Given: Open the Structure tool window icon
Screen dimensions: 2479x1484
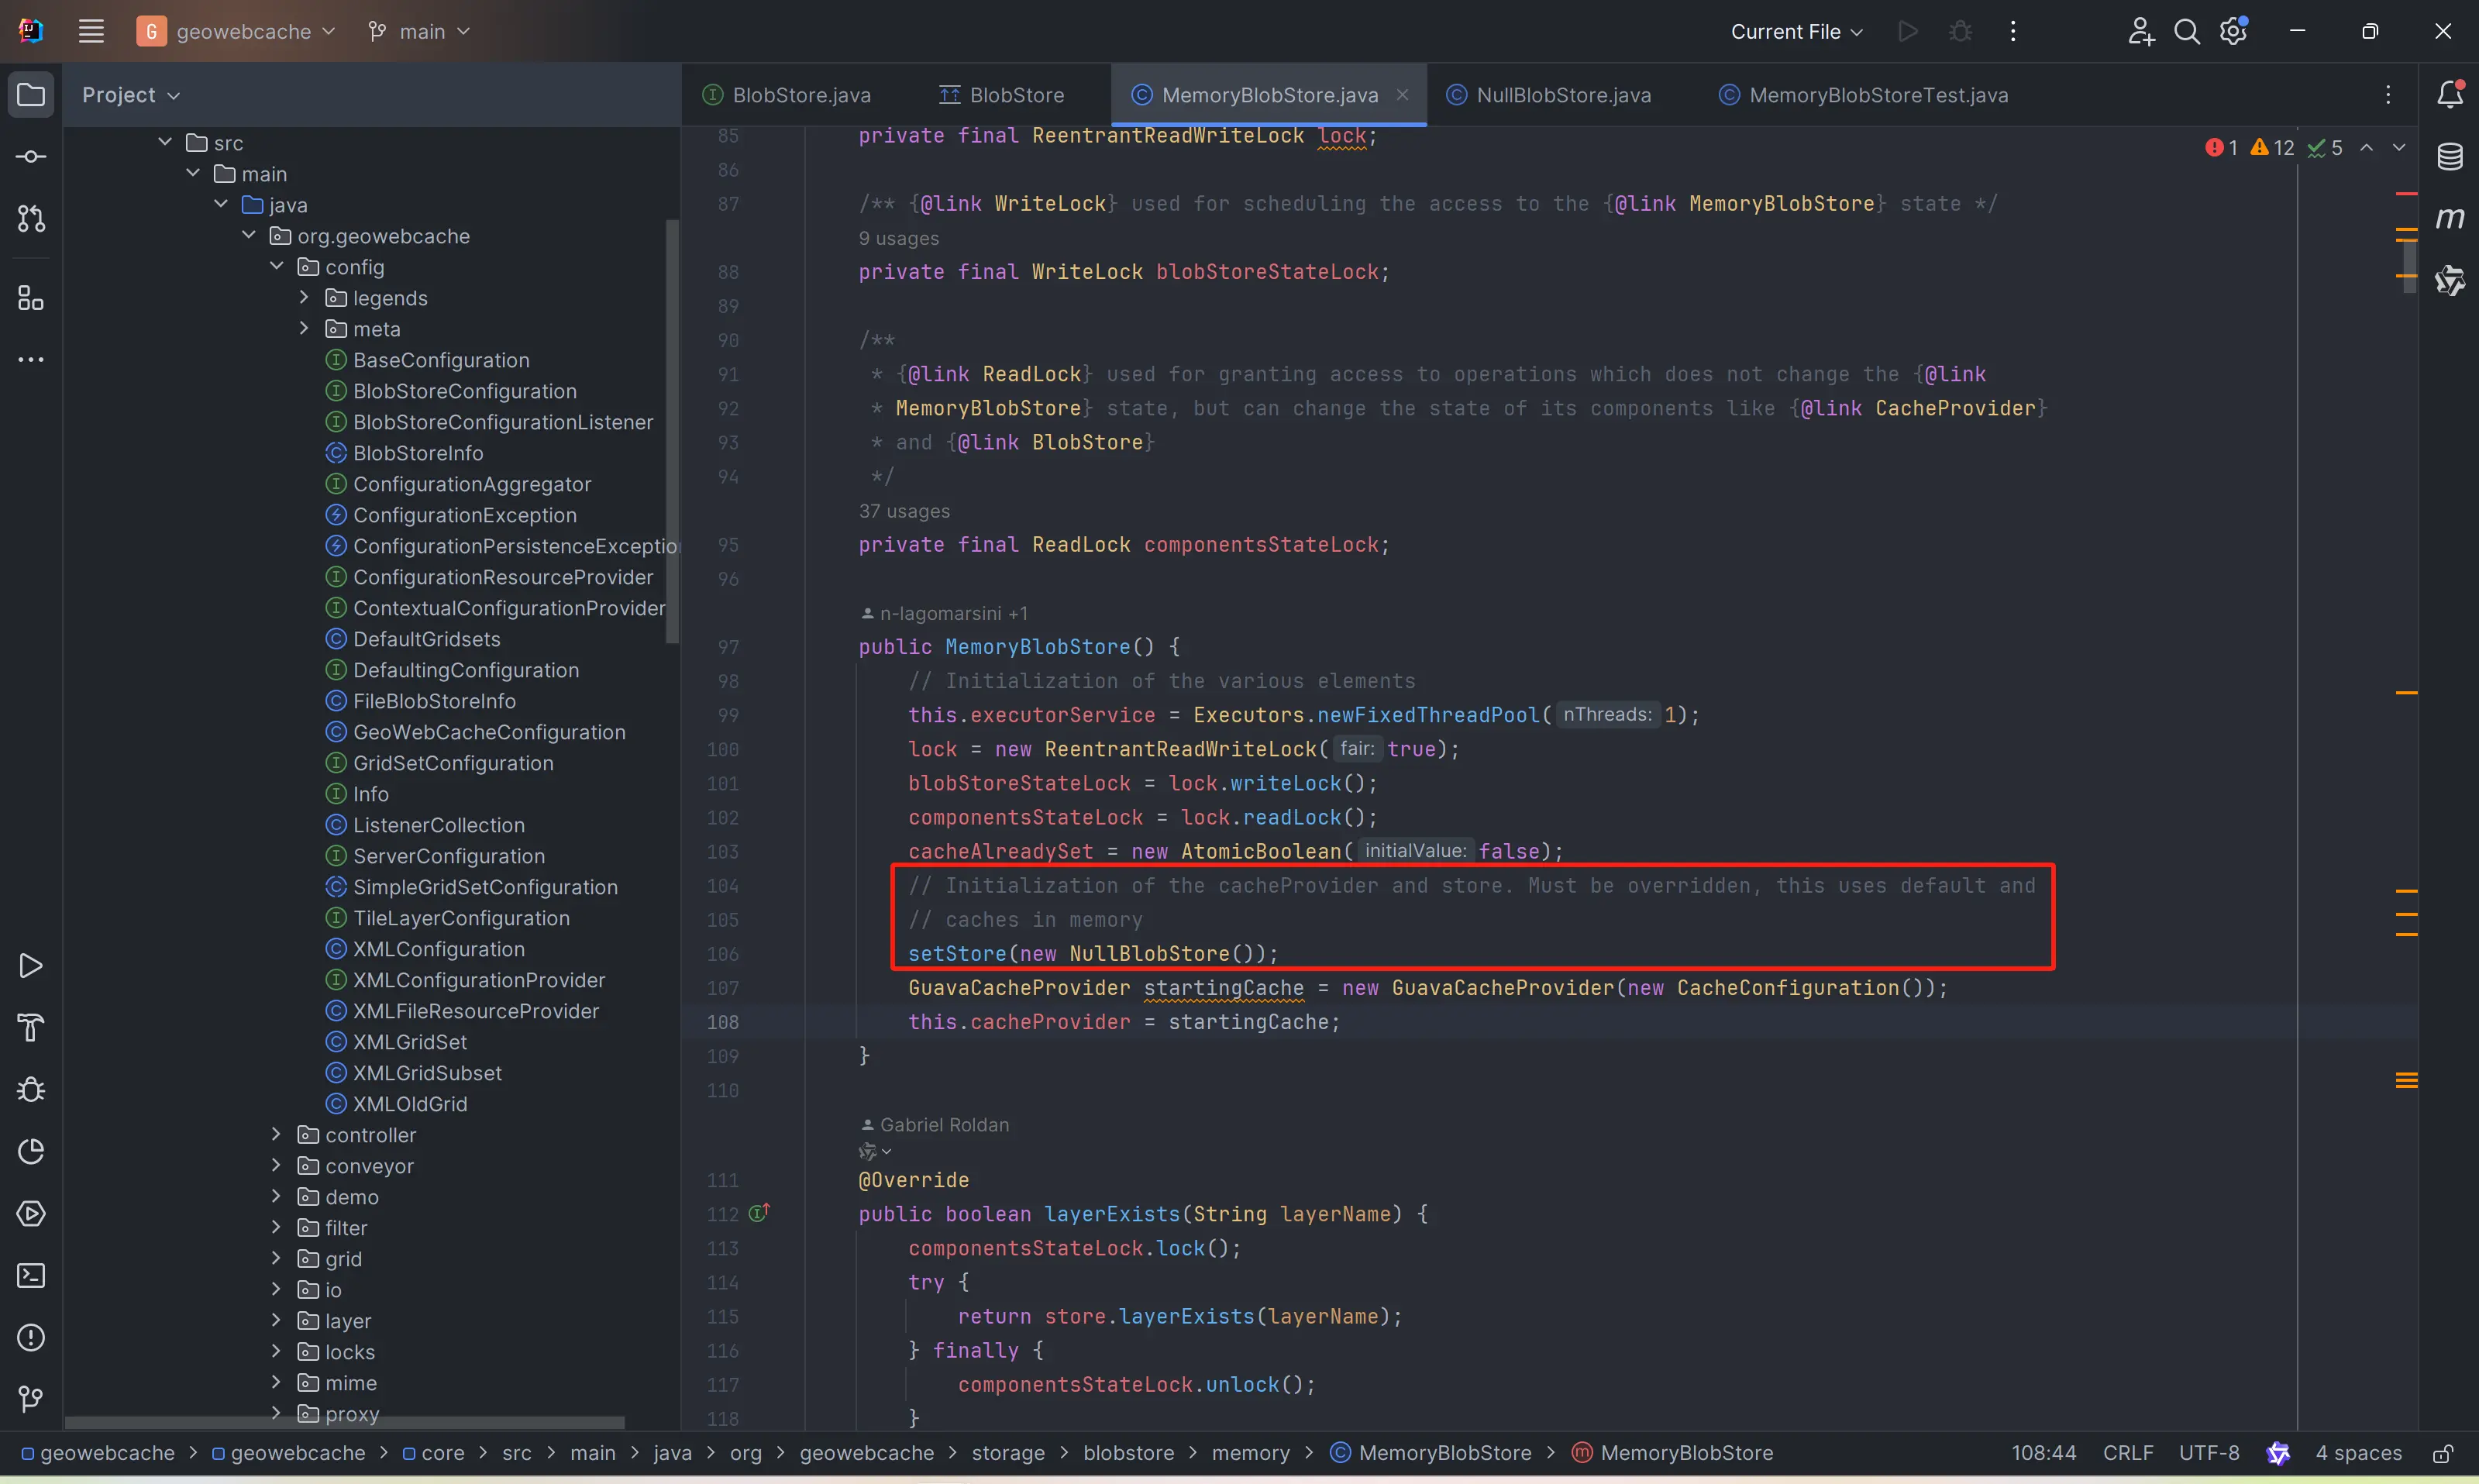Looking at the screenshot, I should 31,298.
